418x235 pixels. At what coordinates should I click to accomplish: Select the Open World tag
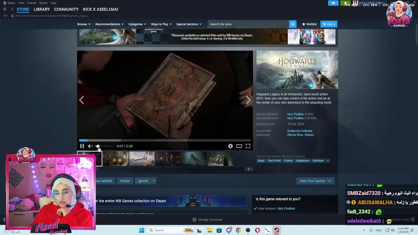(274, 161)
